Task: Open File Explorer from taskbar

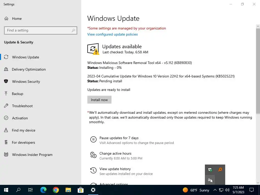Action: coord(68,190)
